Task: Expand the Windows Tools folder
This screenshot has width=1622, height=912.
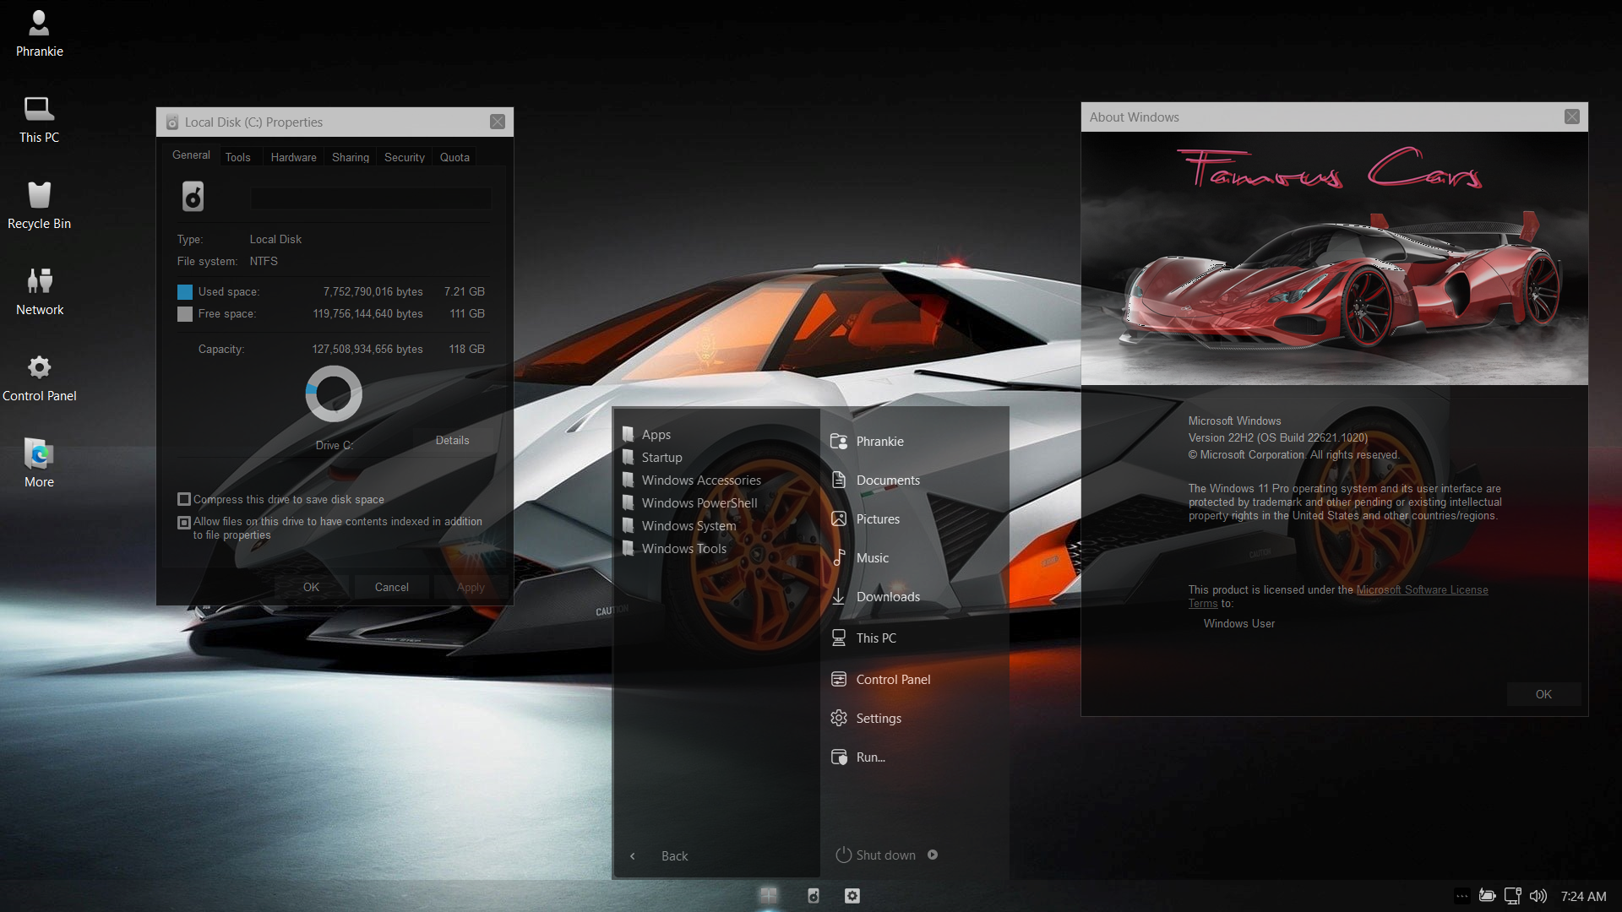Action: (x=683, y=549)
